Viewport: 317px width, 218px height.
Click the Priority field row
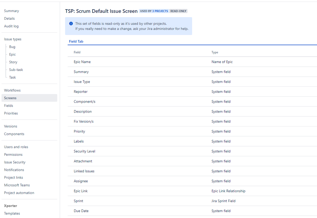(x=192, y=131)
